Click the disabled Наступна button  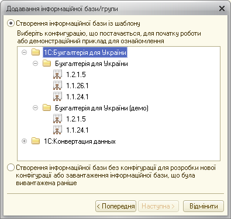pyautogui.click(x=158, y=206)
